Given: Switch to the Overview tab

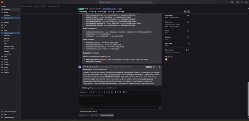Looking at the screenshot, I should [x=83, y=12].
